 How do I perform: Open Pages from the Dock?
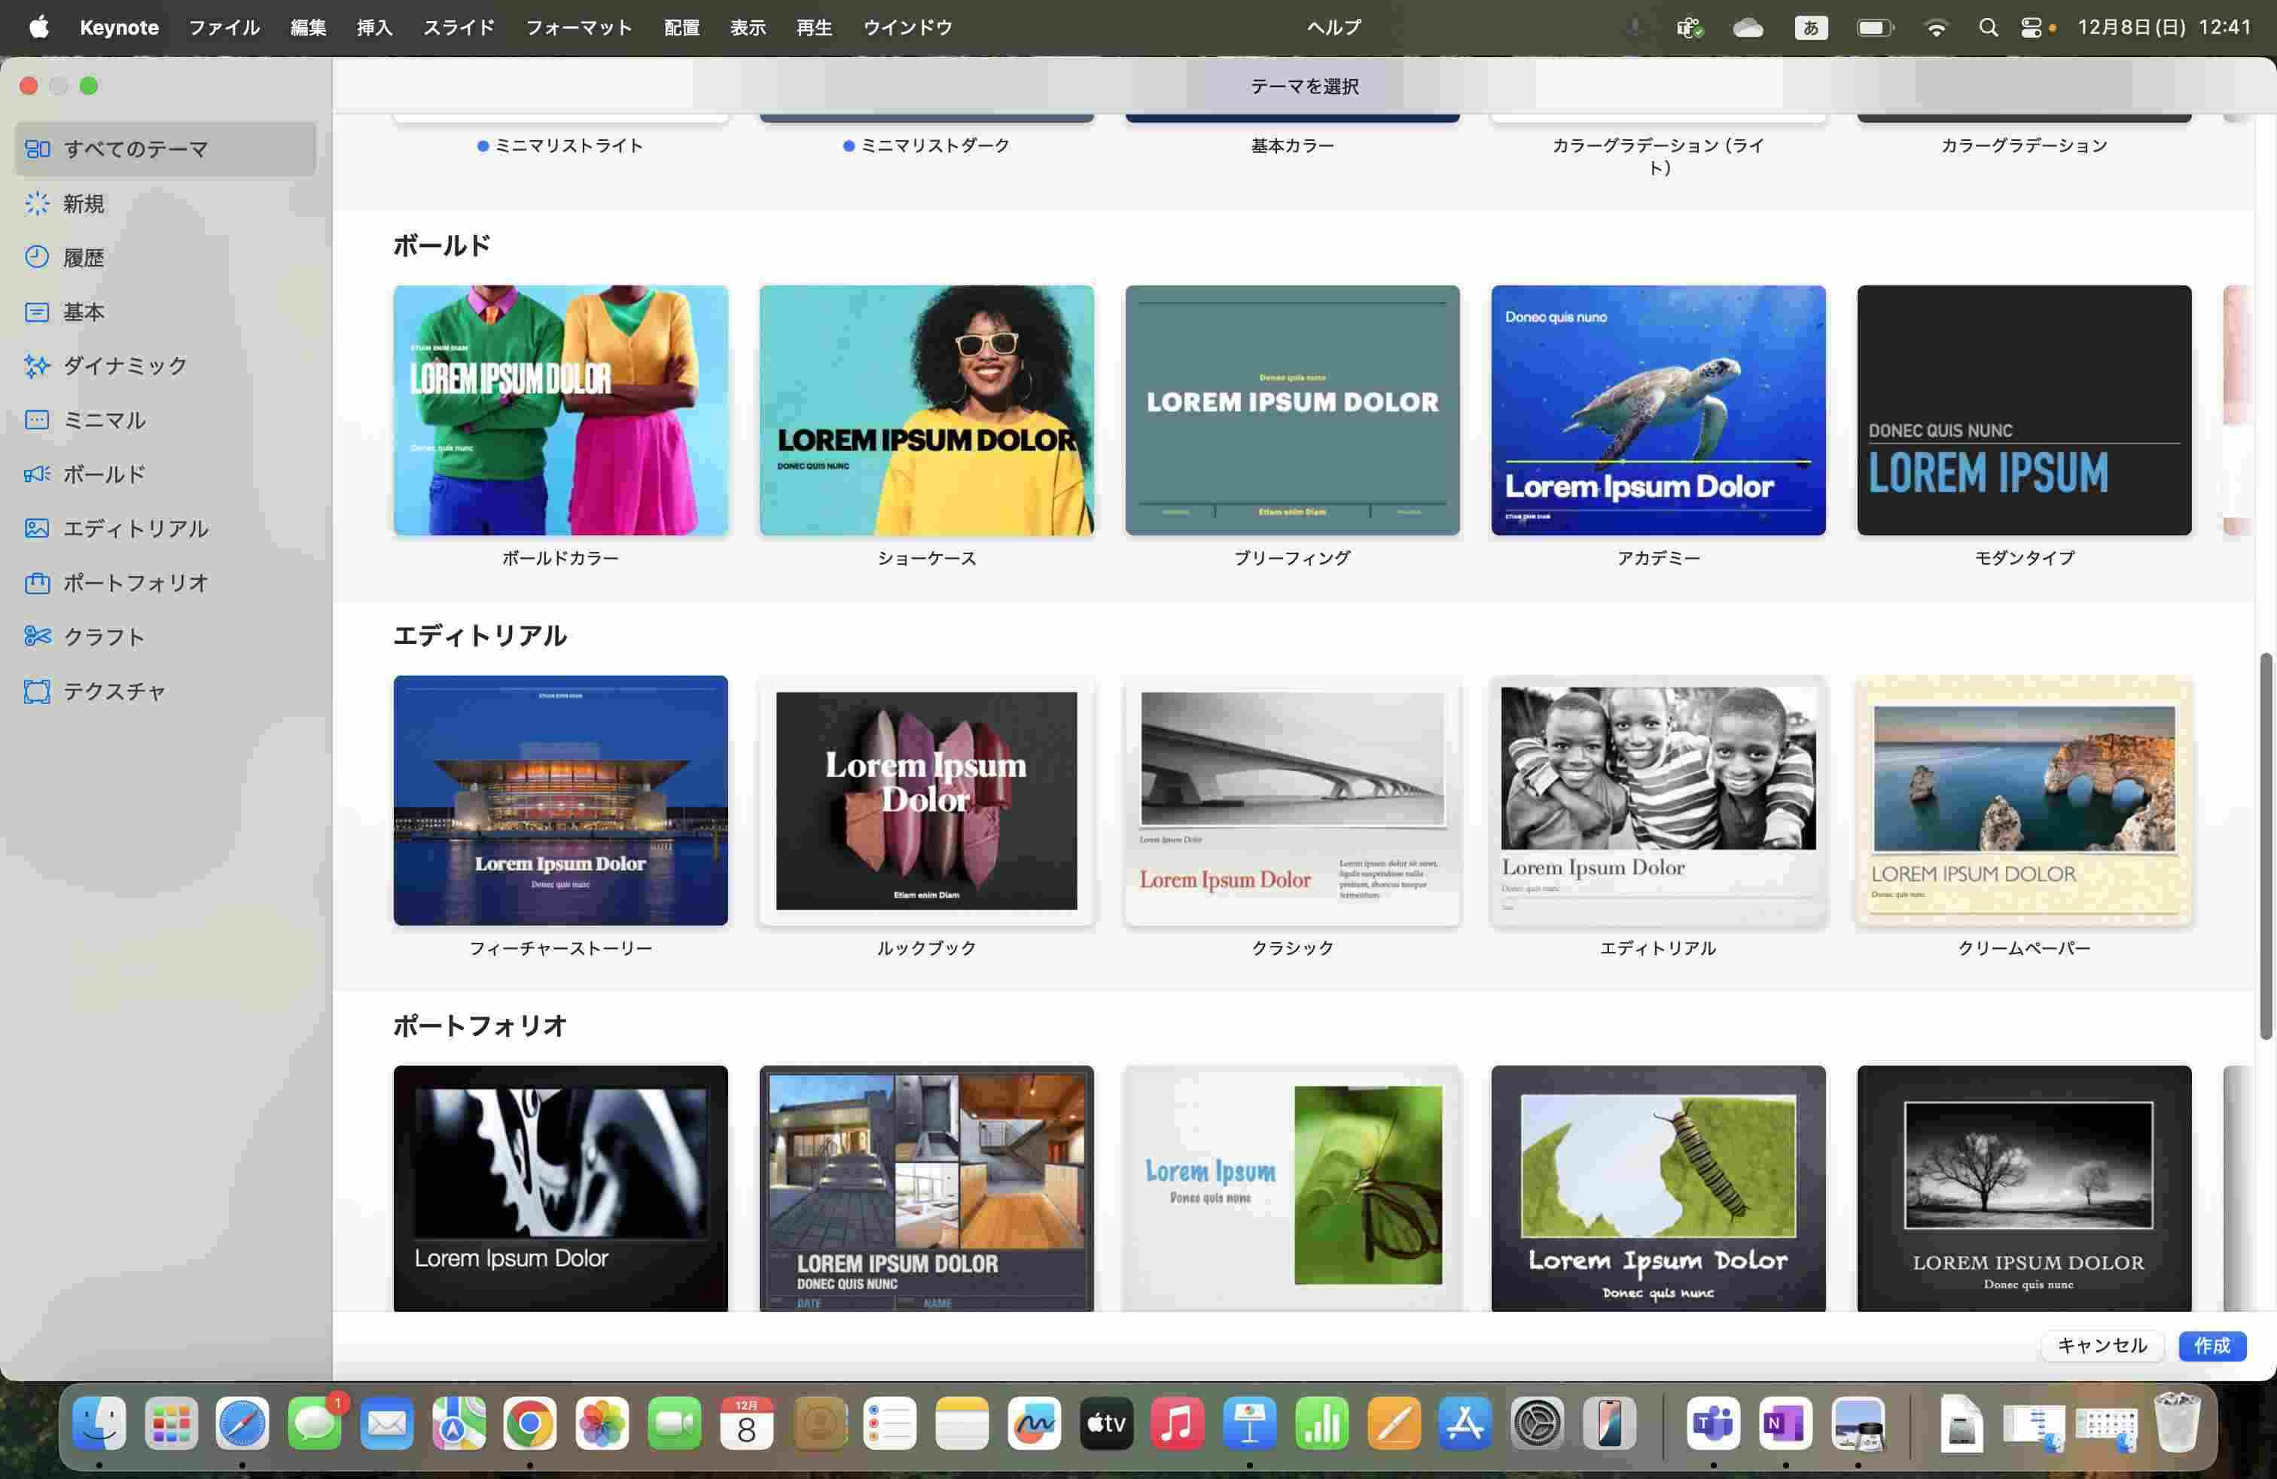[1393, 1423]
